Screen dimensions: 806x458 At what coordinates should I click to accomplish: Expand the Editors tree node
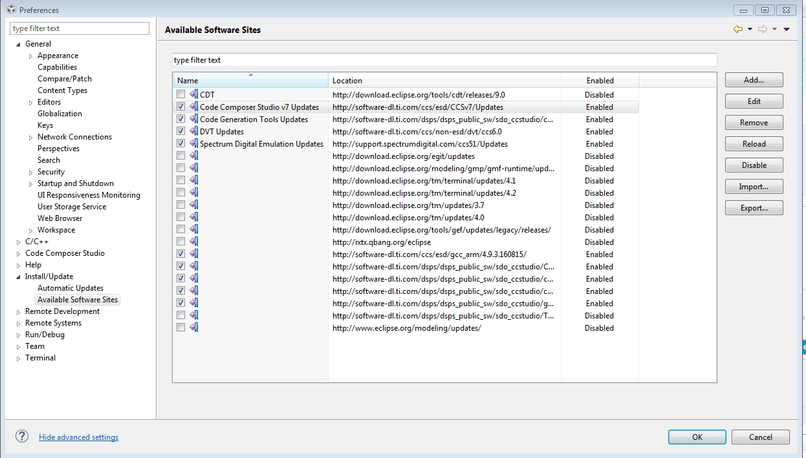tap(30, 102)
